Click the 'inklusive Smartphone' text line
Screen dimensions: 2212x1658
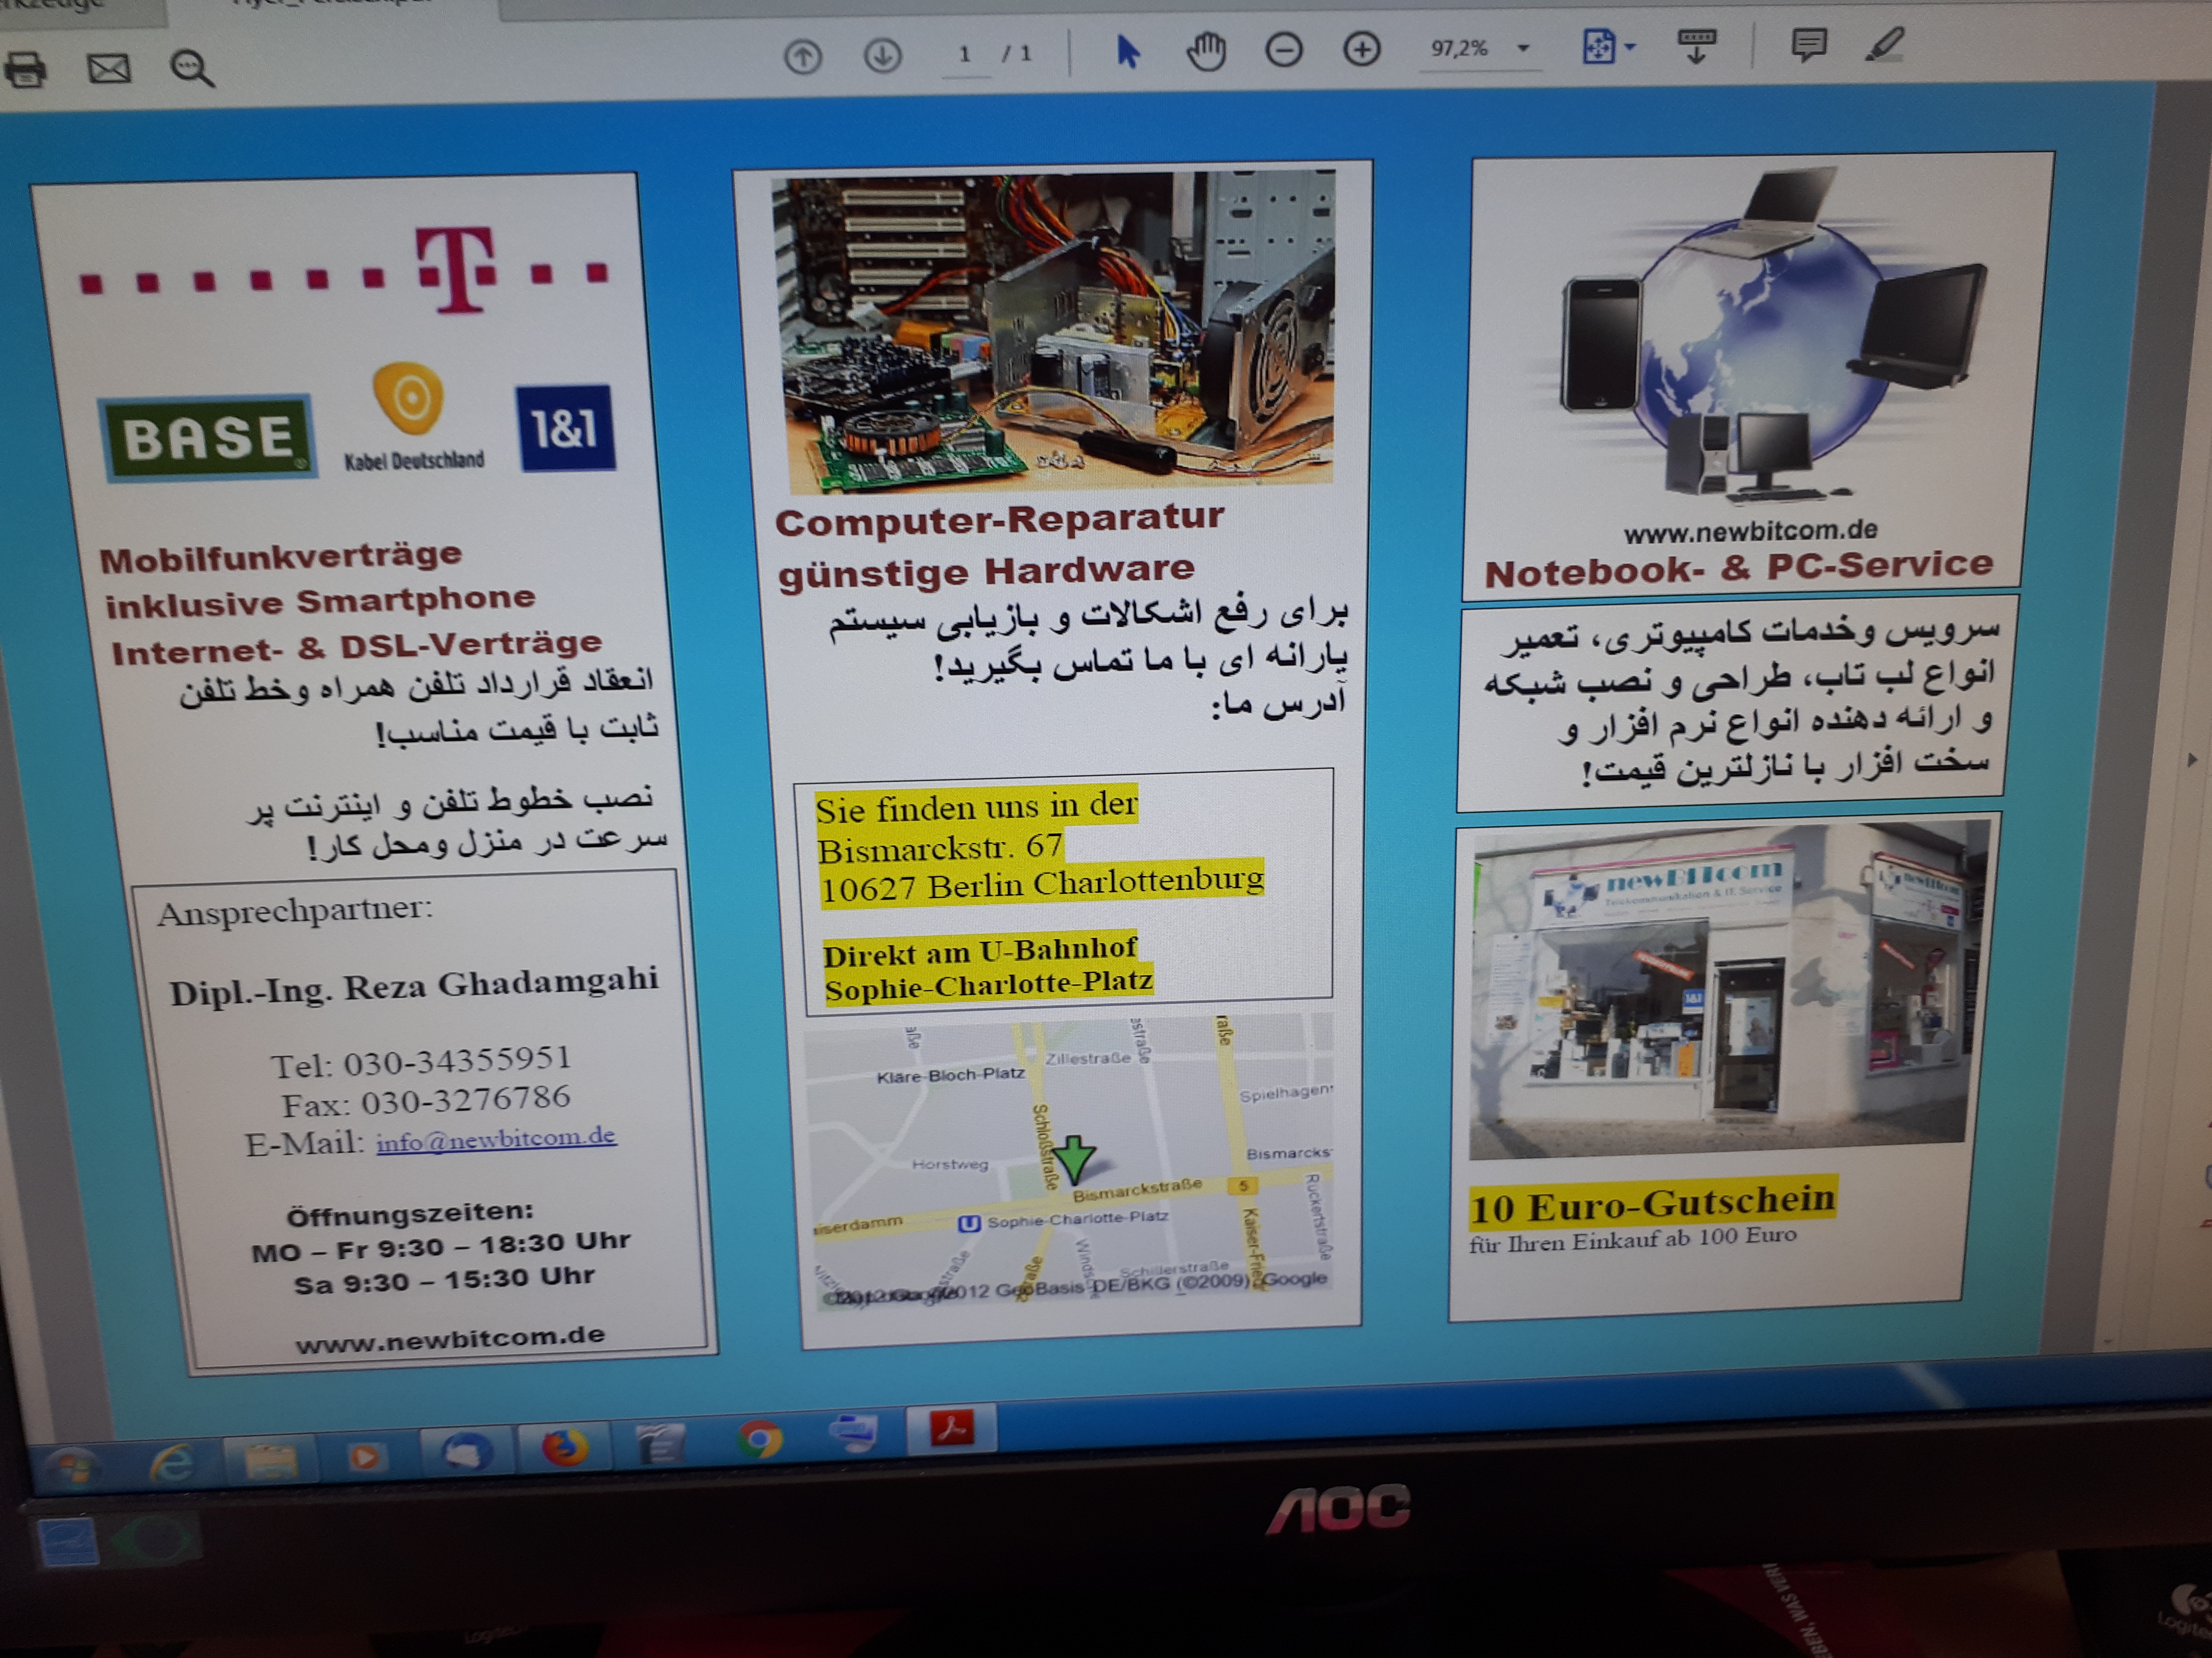(x=320, y=602)
